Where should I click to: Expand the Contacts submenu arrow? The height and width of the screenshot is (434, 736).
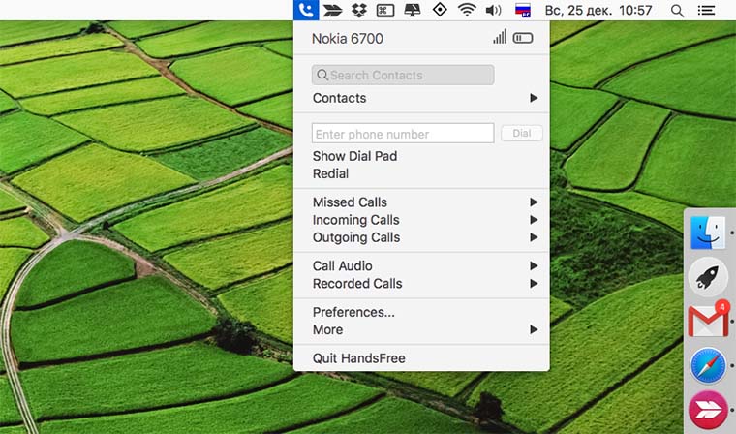click(534, 98)
